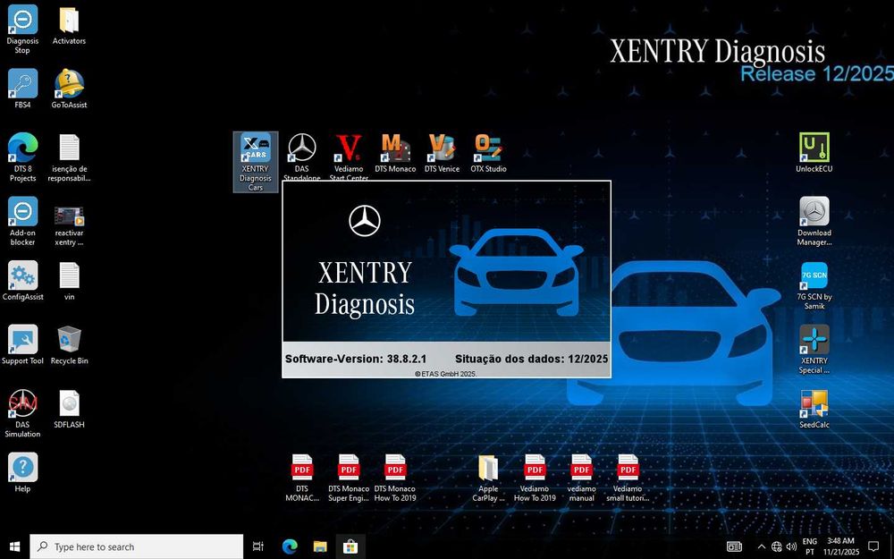Launch 7G SCN by Samik
This screenshot has height=559, width=894.
tap(814, 285)
